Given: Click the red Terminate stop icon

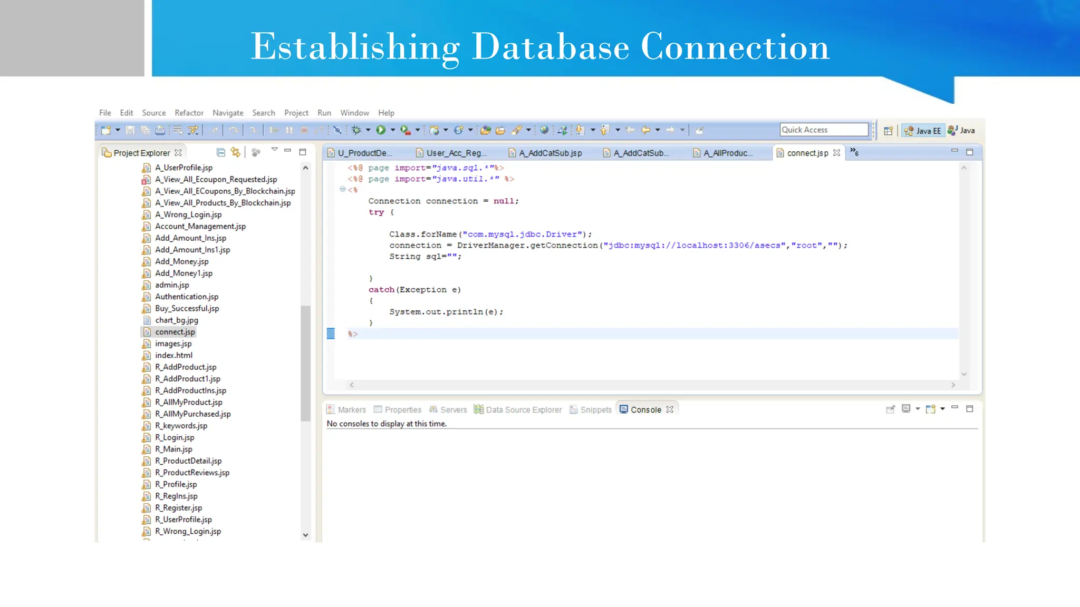Looking at the screenshot, I should tap(304, 130).
